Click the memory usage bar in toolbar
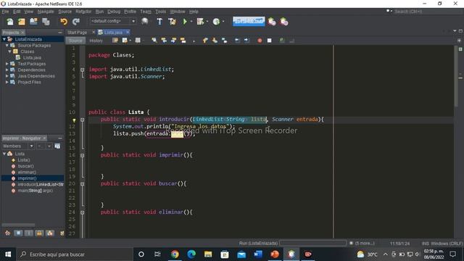This screenshot has height=261, width=464. [249, 21]
